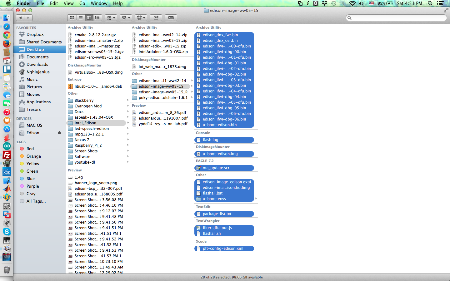Launch Intel XDK from the Dock

click(7, 172)
